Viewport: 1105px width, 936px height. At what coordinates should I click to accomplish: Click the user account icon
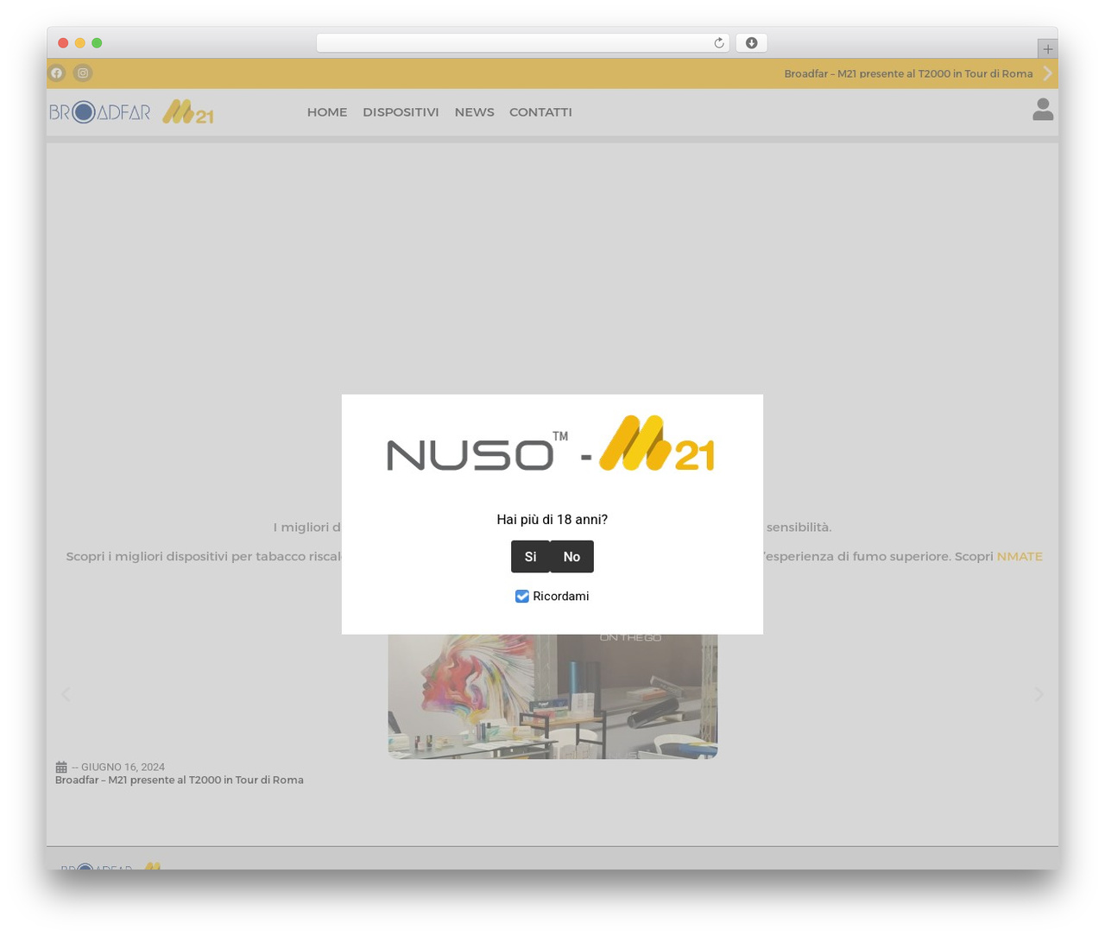(1043, 109)
